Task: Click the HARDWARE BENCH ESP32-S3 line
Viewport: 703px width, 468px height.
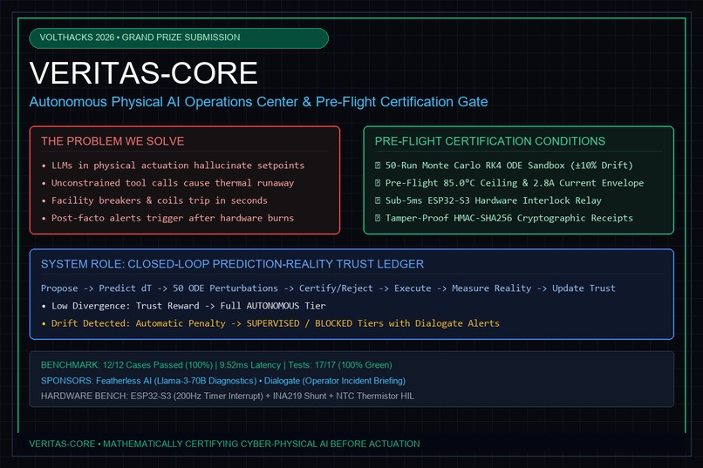Action: 228,396
